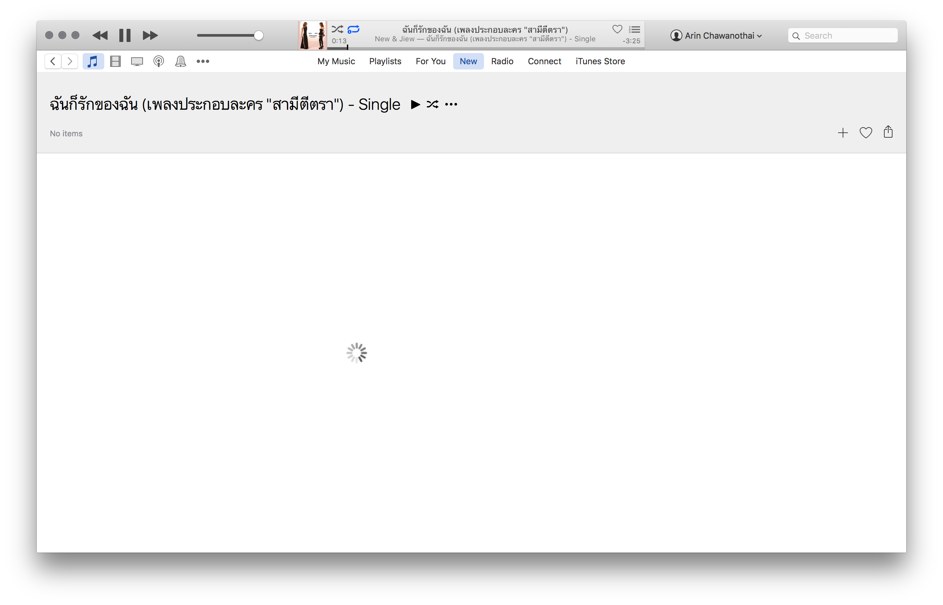Click the volume slider knob

pos(258,36)
